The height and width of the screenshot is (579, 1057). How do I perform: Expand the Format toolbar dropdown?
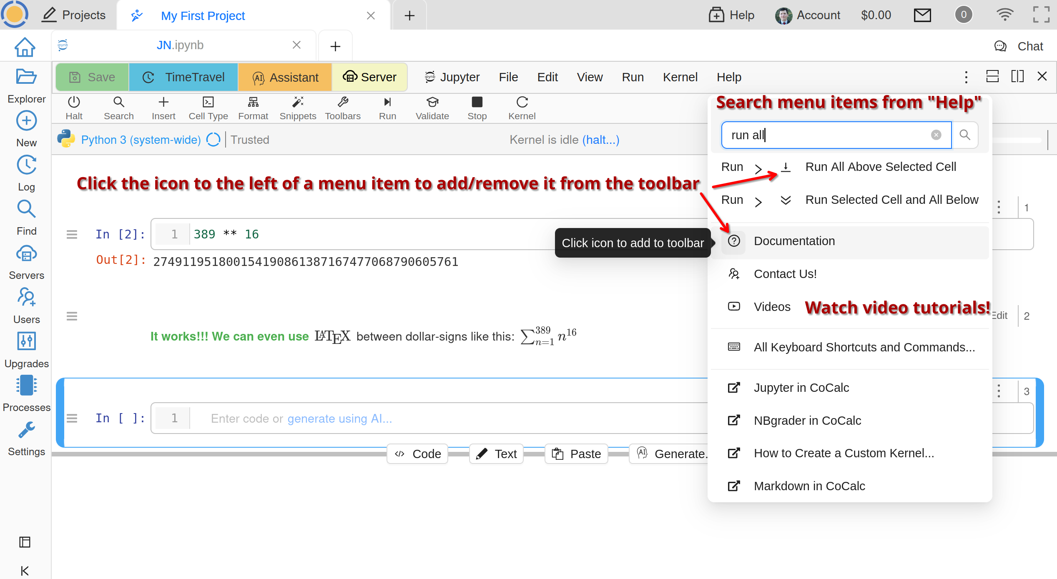pos(253,108)
